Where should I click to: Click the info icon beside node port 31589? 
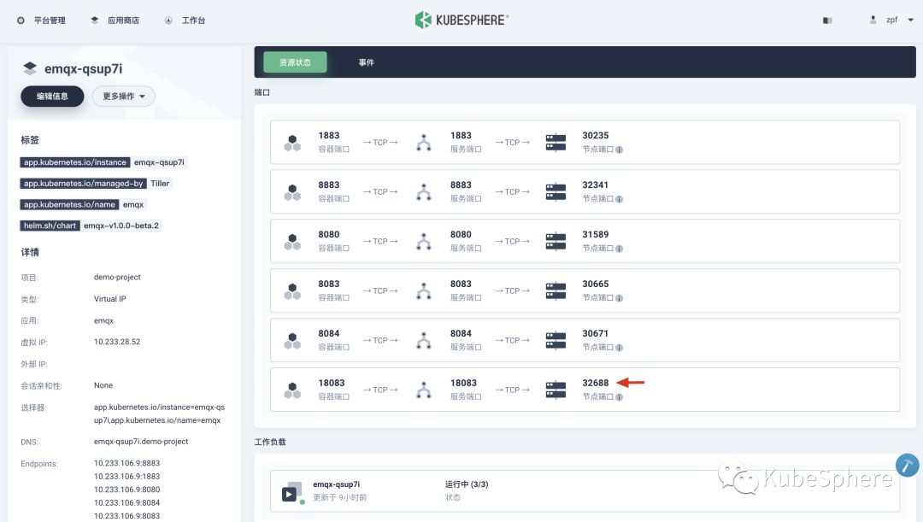coord(620,249)
